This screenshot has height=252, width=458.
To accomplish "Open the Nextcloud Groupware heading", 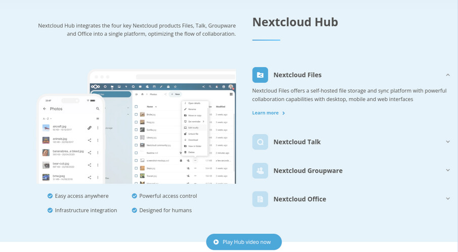I will coord(308,171).
